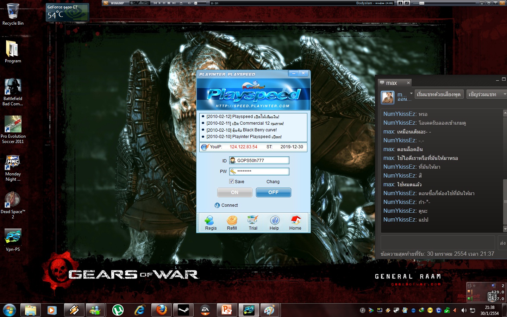Switch to Firefox in the taskbar
The height and width of the screenshot is (317, 507).
(162, 310)
